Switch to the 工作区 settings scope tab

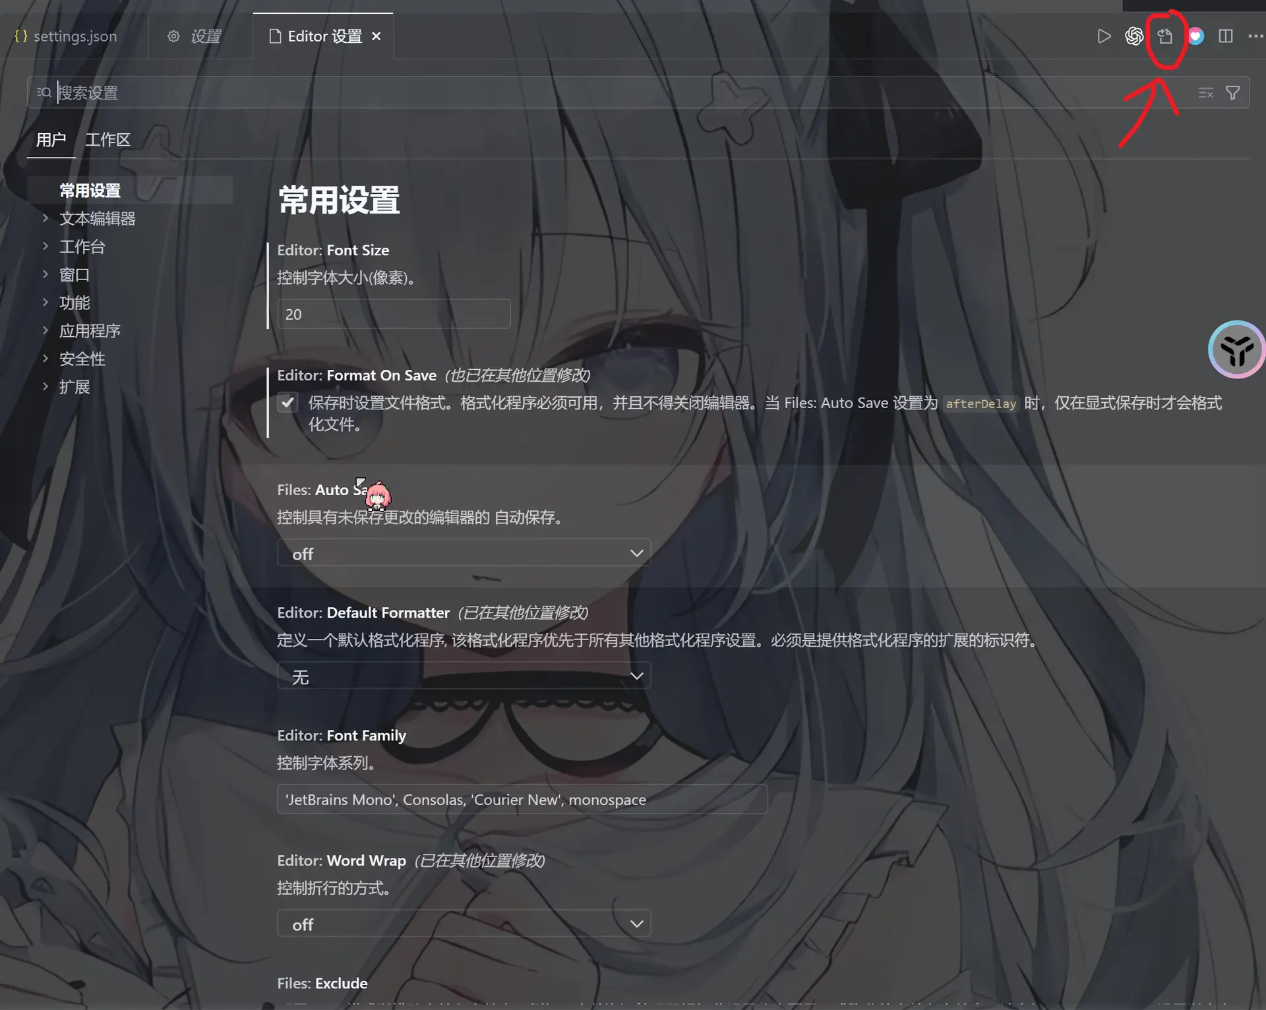click(x=107, y=140)
